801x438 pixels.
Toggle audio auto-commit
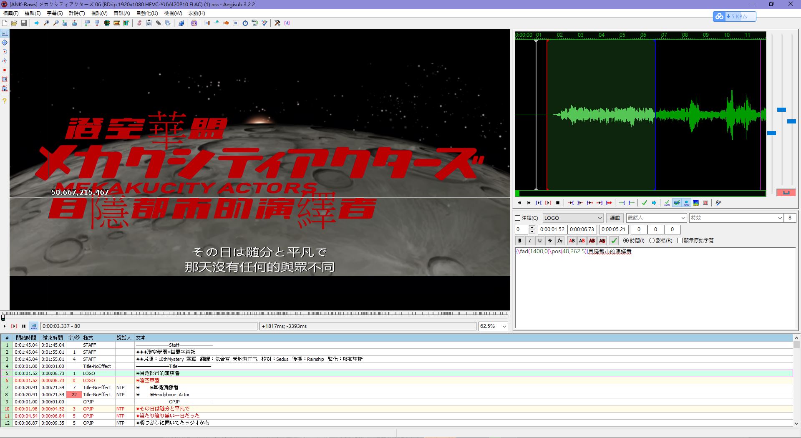pos(667,203)
